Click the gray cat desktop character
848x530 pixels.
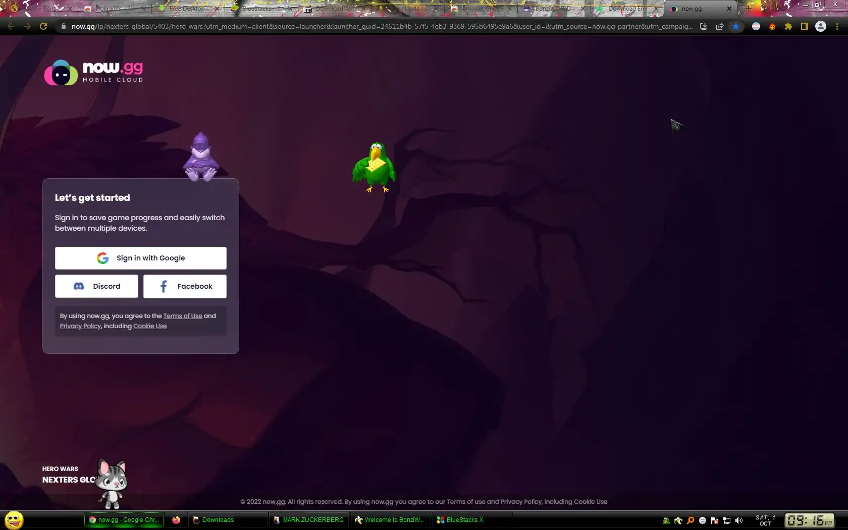coord(112,484)
